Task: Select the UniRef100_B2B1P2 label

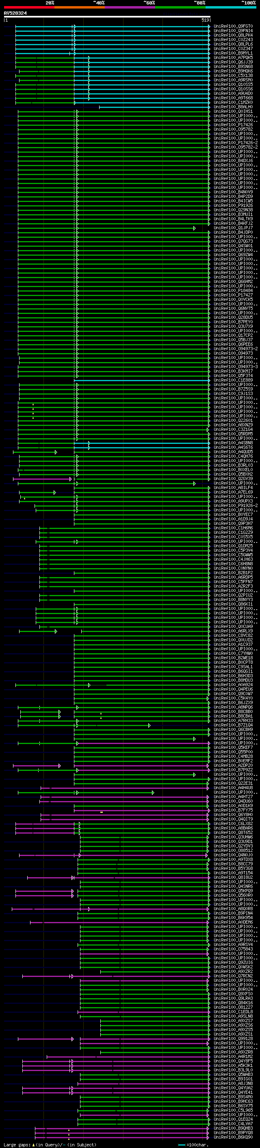Action: (x=233, y=573)
